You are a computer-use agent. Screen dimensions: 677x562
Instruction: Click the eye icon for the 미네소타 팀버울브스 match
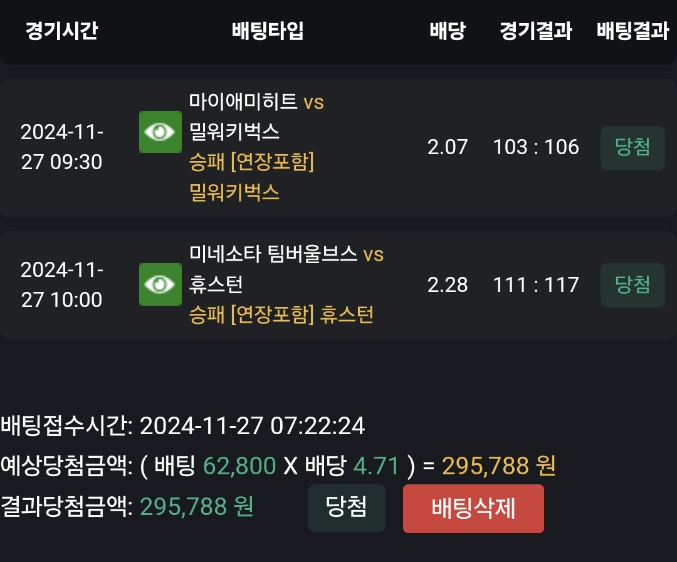point(160,284)
